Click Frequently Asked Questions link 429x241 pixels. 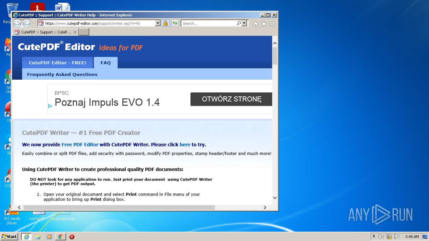point(62,74)
